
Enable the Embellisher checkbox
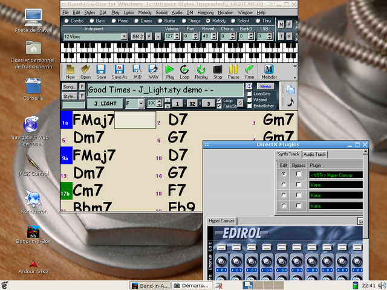[249, 106]
